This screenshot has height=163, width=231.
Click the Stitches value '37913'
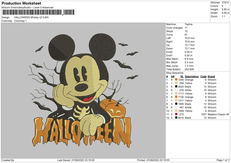point(225,3)
